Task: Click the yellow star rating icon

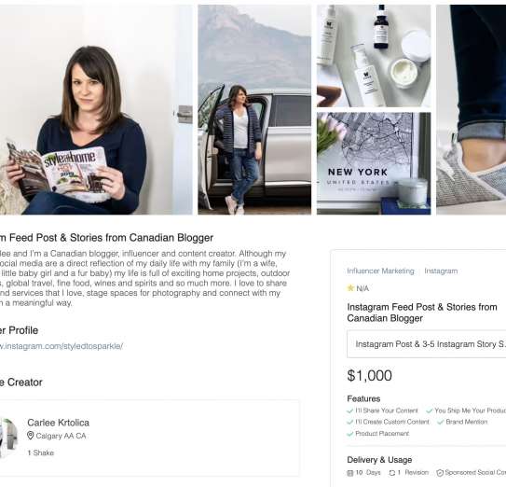Action: [350, 287]
